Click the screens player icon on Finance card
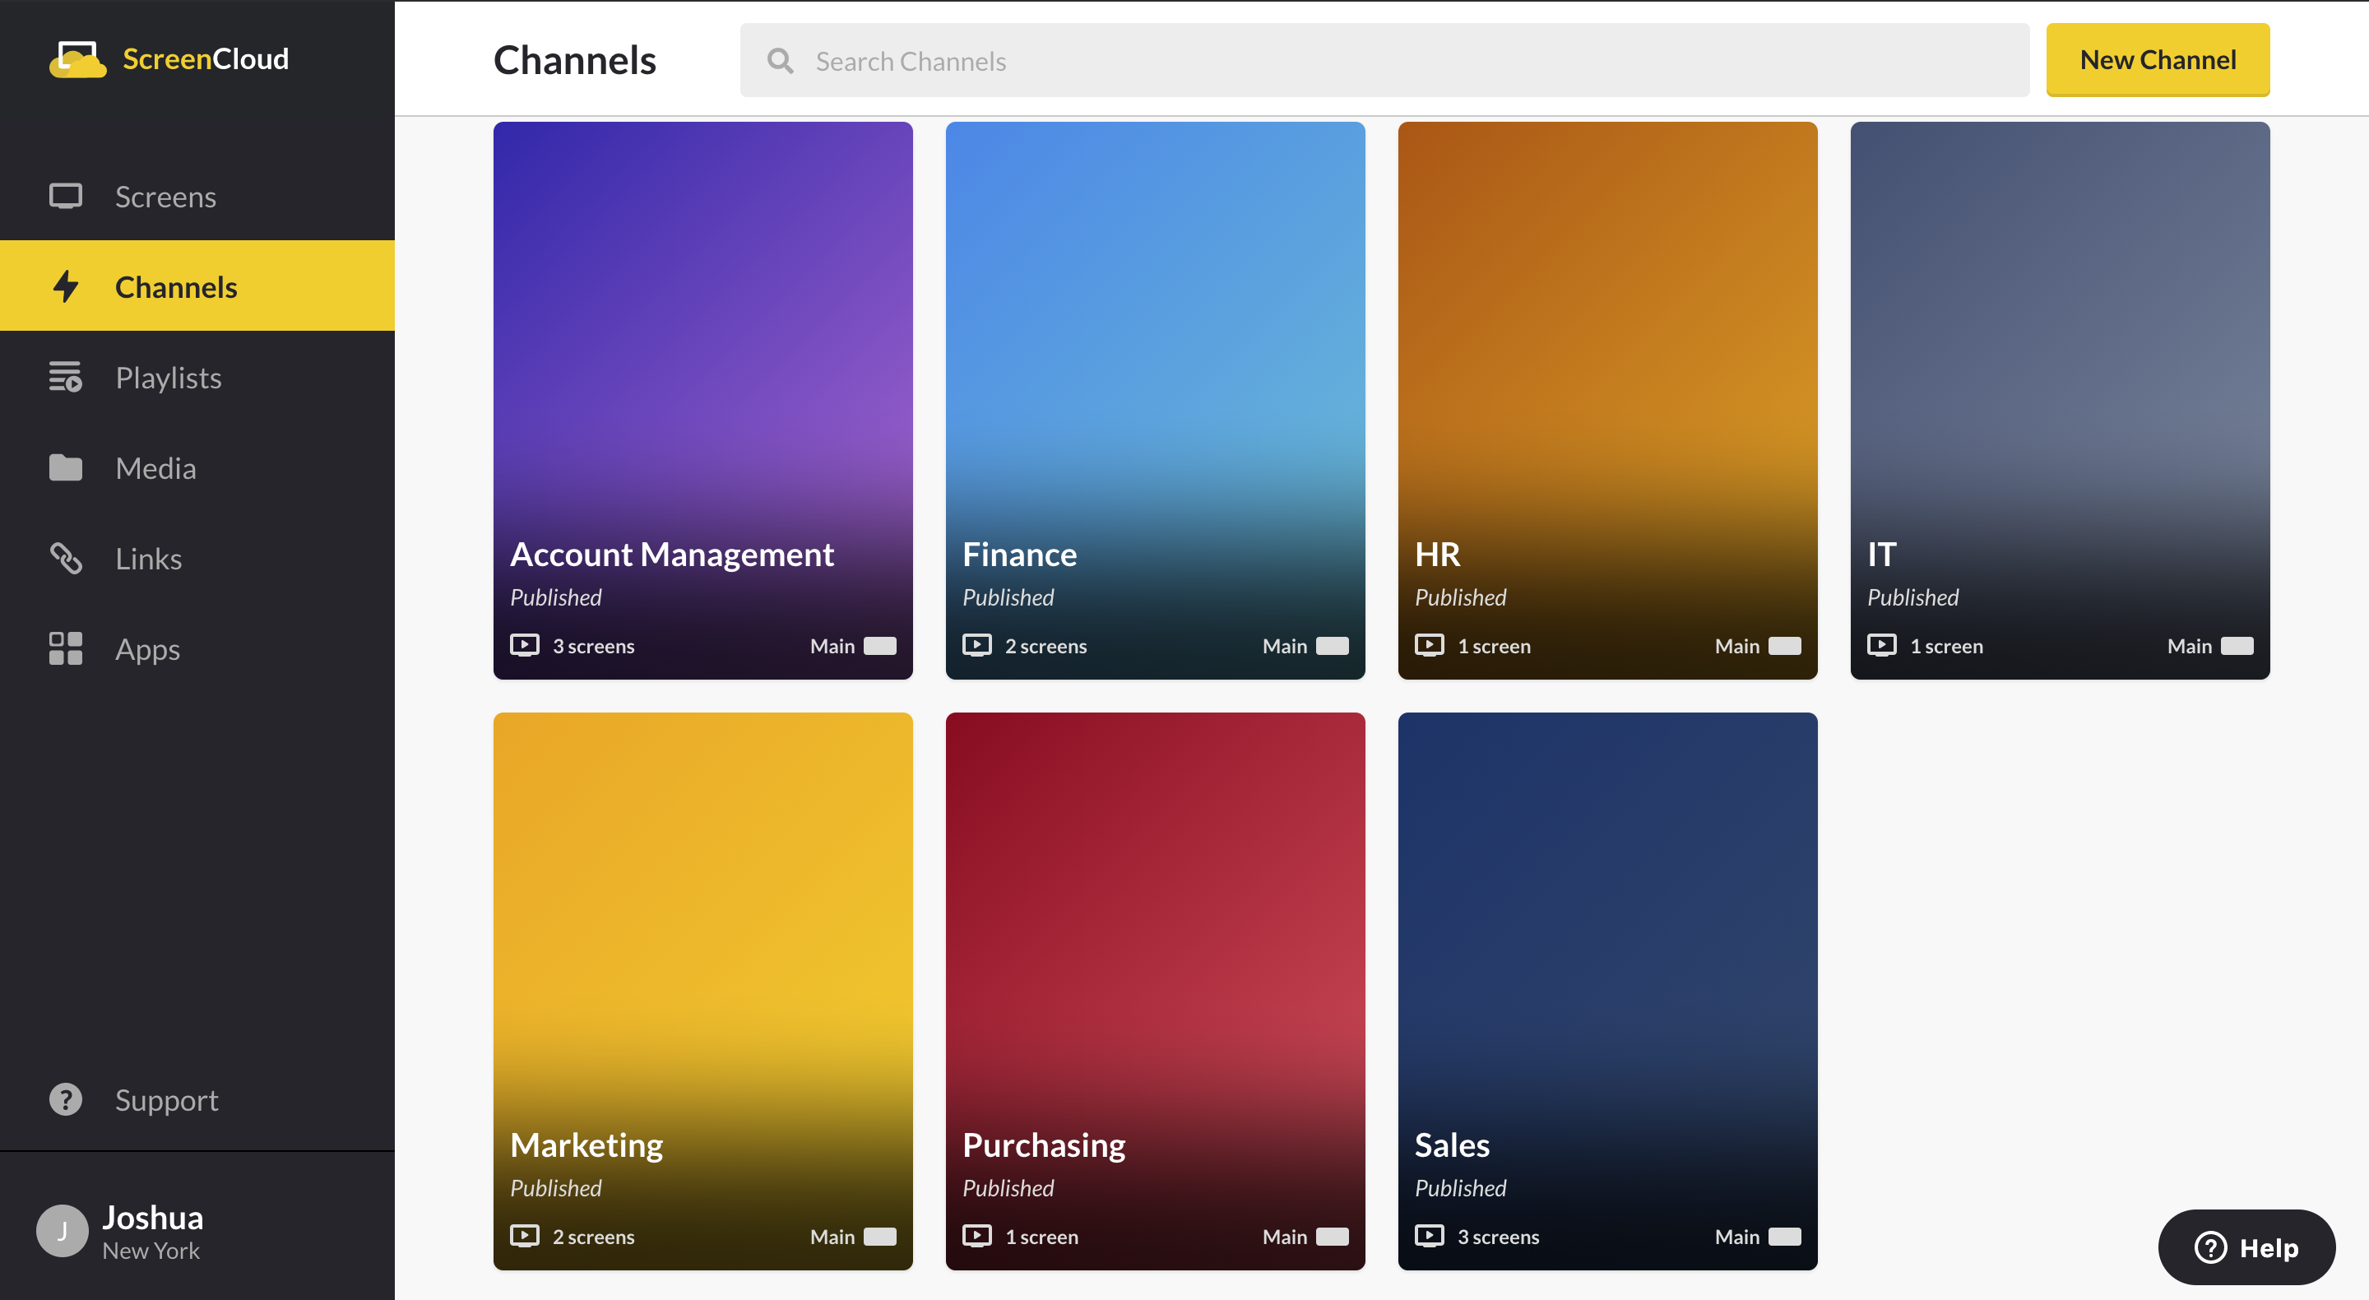 [x=977, y=645]
